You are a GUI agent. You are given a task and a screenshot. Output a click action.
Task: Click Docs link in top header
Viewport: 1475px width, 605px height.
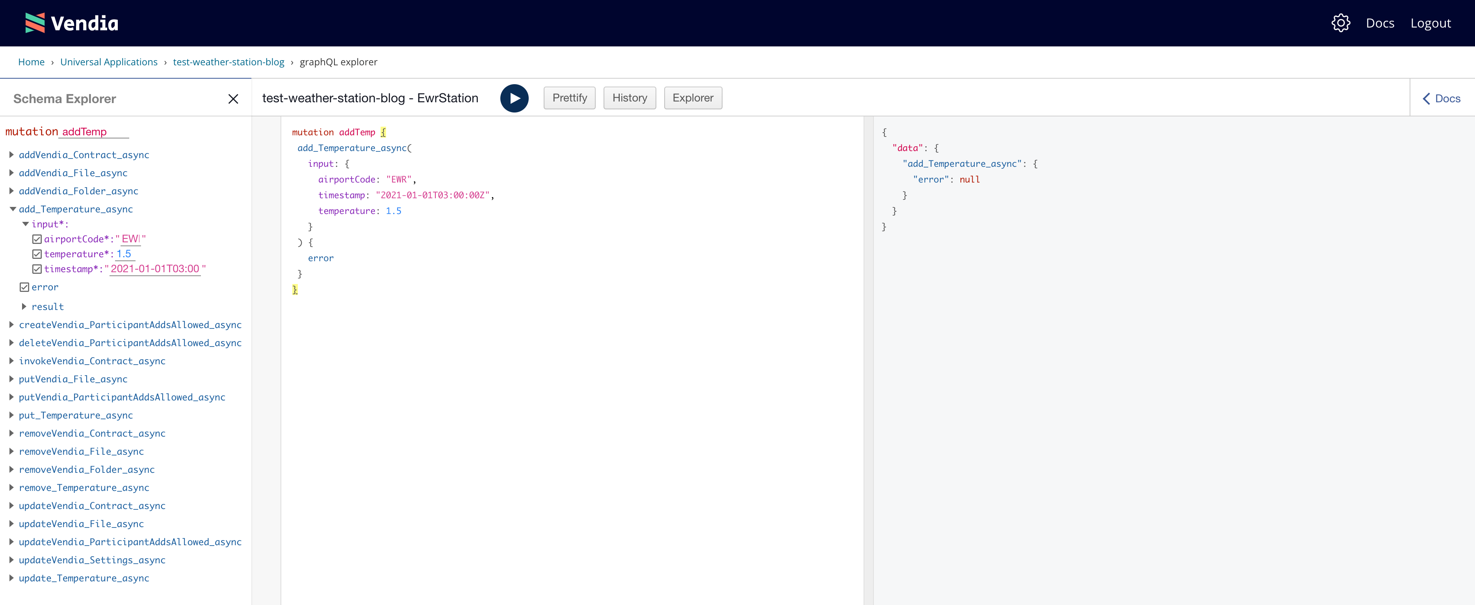click(x=1380, y=23)
